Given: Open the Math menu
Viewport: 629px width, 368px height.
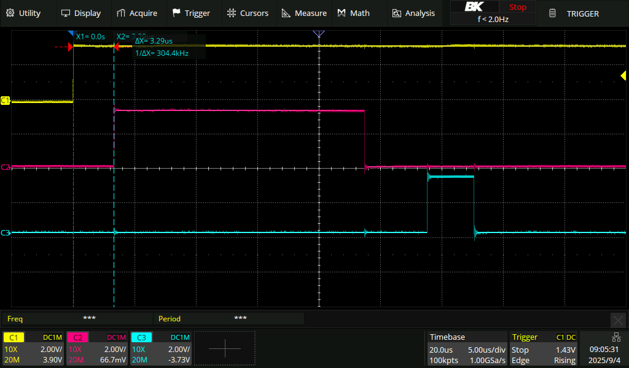Looking at the screenshot, I should click(x=353, y=13).
